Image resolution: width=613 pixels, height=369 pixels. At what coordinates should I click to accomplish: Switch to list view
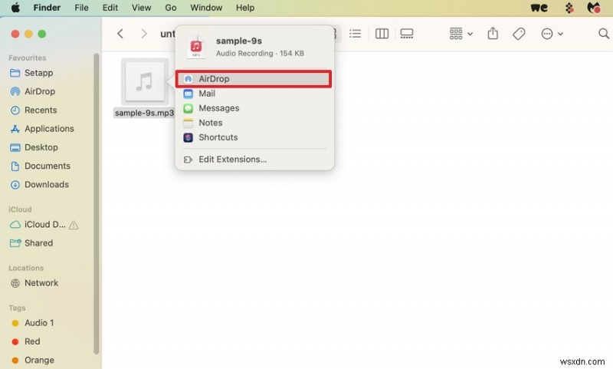click(x=355, y=34)
